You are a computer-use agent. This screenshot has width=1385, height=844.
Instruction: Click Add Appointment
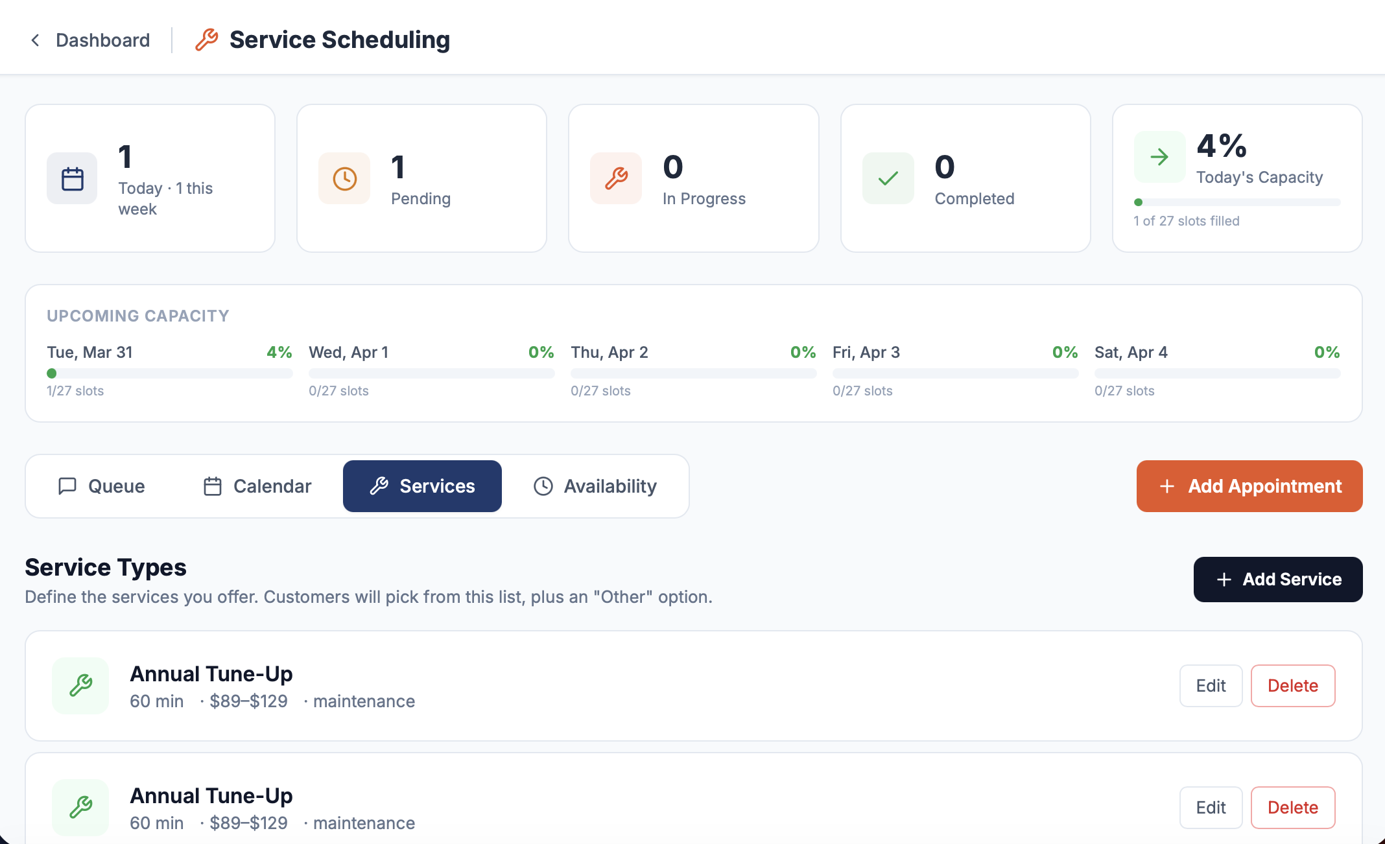1248,486
